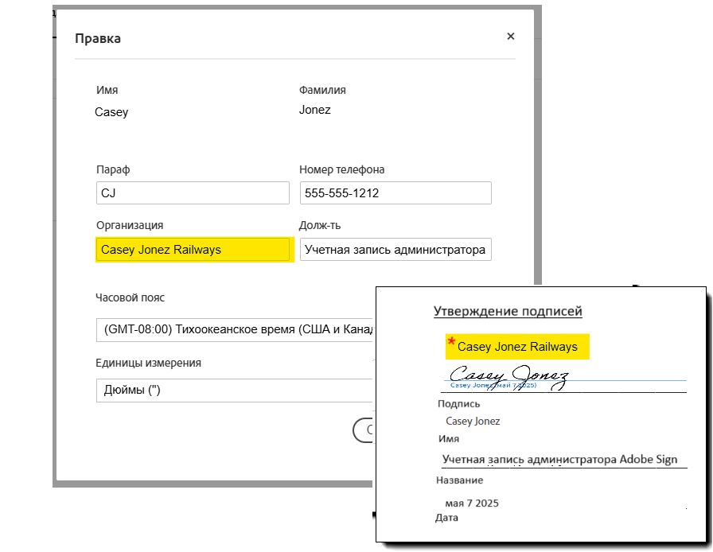Viewport: 713px width, 552px height.
Task: Click the Единицы измерения label
Action: point(148,363)
